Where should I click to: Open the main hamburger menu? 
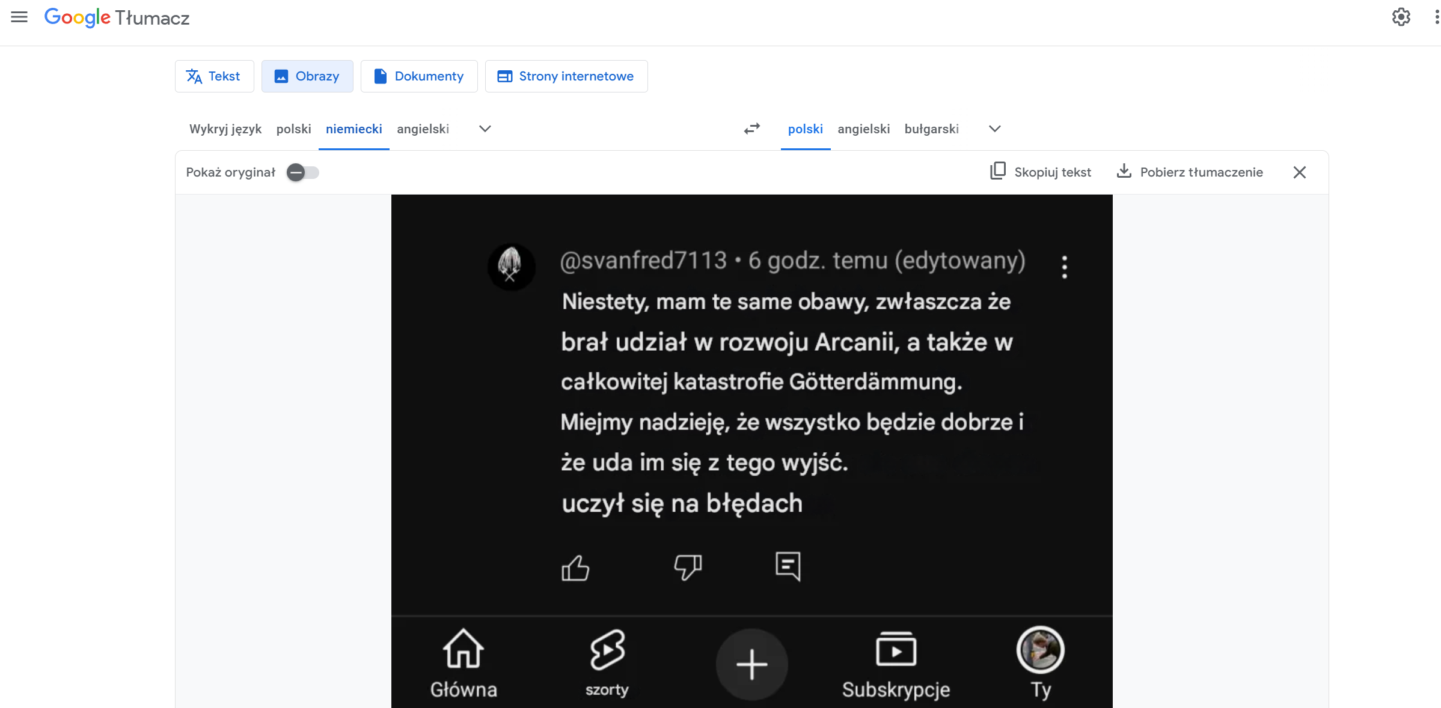click(x=19, y=17)
